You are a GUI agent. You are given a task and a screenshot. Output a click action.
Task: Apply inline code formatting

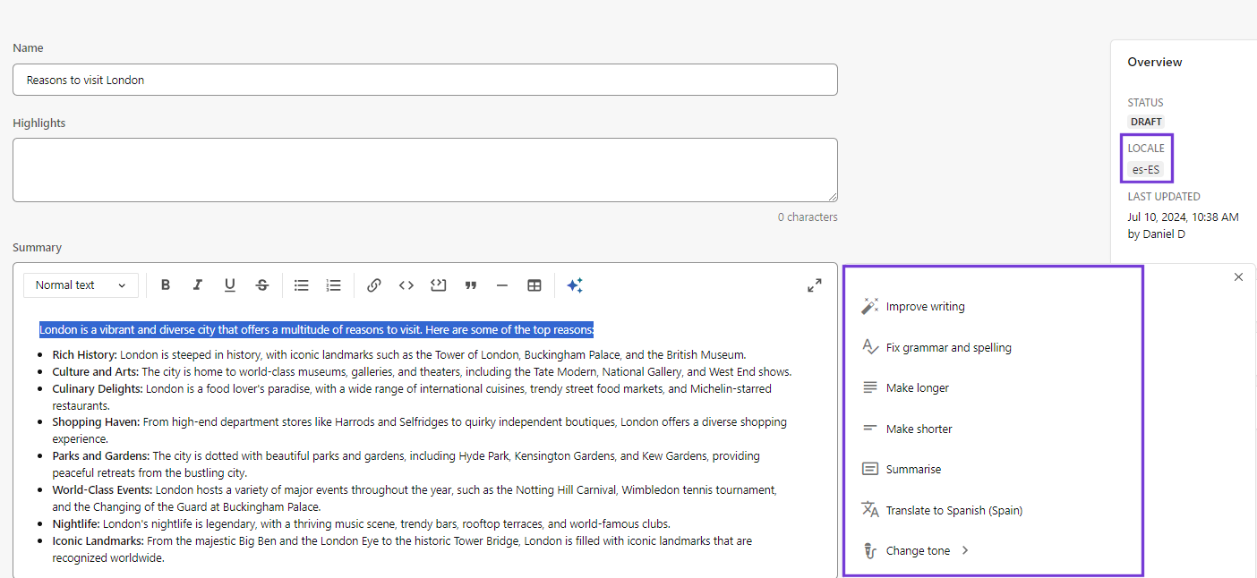pyautogui.click(x=406, y=285)
